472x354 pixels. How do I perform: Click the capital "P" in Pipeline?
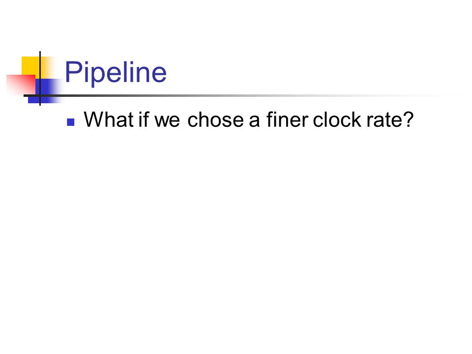coord(73,71)
